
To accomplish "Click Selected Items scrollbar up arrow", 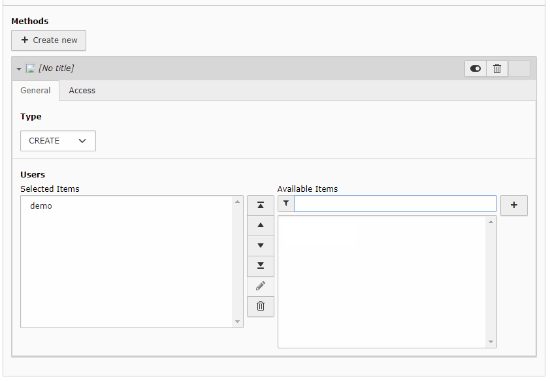I will (x=238, y=202).
